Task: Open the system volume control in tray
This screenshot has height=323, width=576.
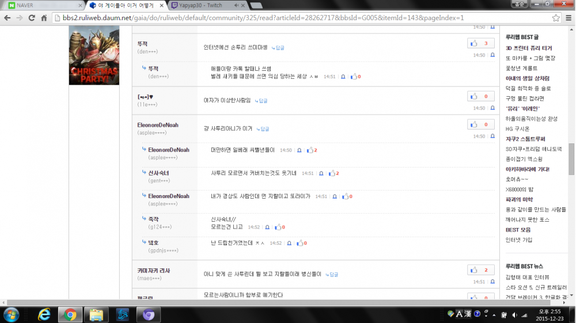Action: pos(514,314)
